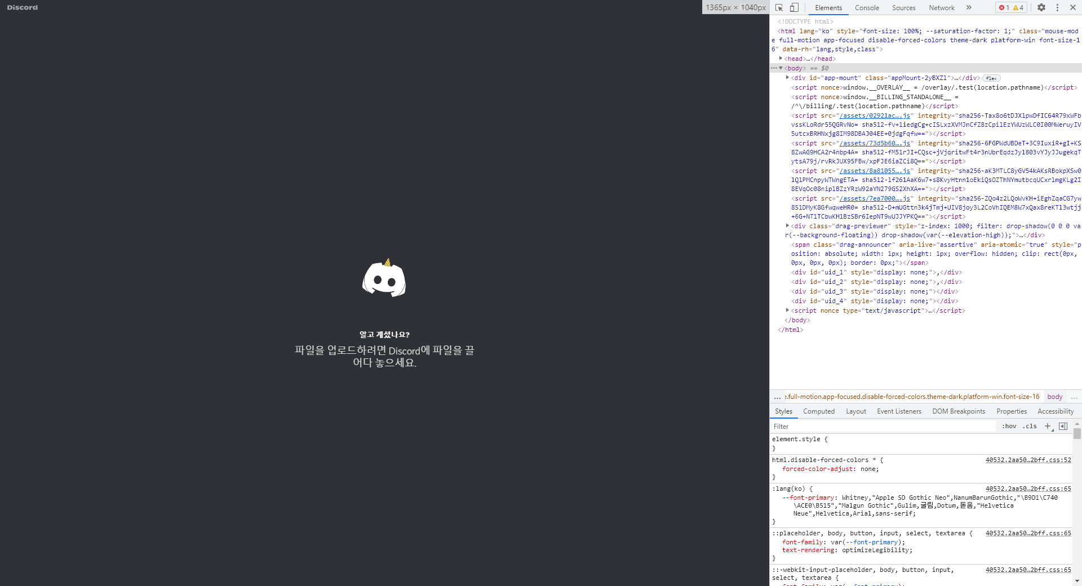This screenshot has height=586, width=1082.
Task: Open the errors and warnings counter
Action: click(x=1011, y=7)
